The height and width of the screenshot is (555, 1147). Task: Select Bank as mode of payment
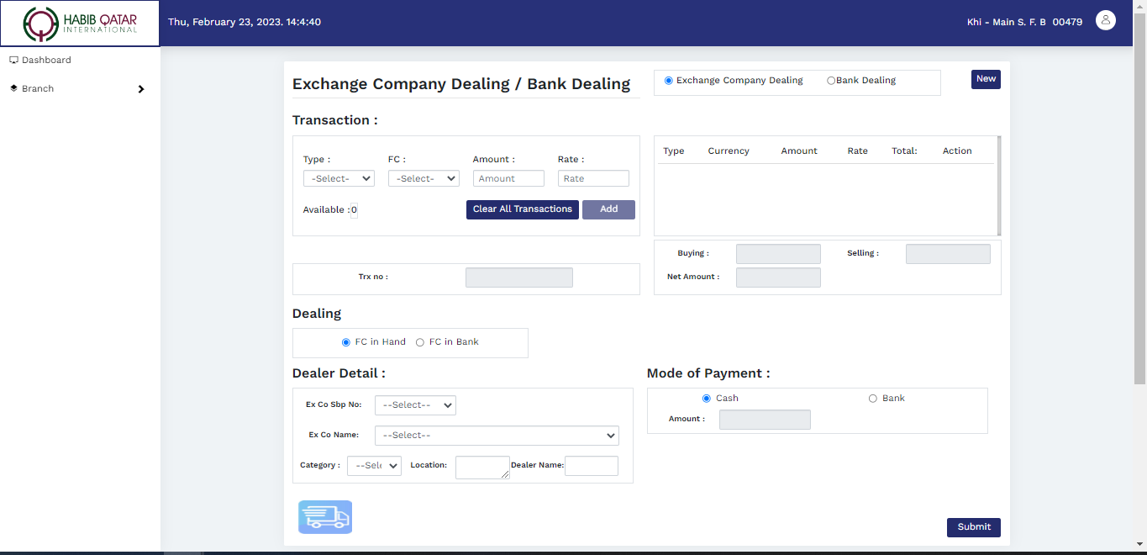pos(872,399)
